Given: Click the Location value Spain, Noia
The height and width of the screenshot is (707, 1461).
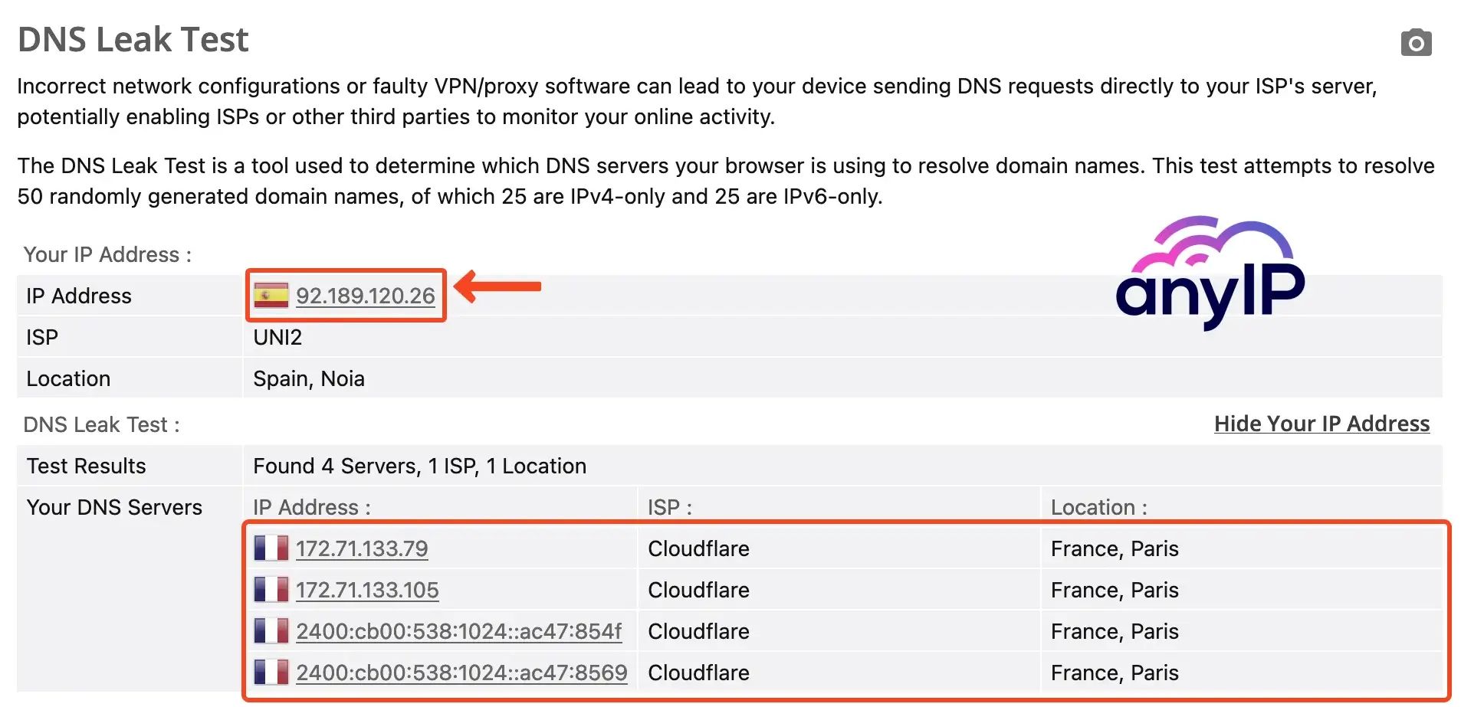Looking at the screenshot, I should coord(309,378).
